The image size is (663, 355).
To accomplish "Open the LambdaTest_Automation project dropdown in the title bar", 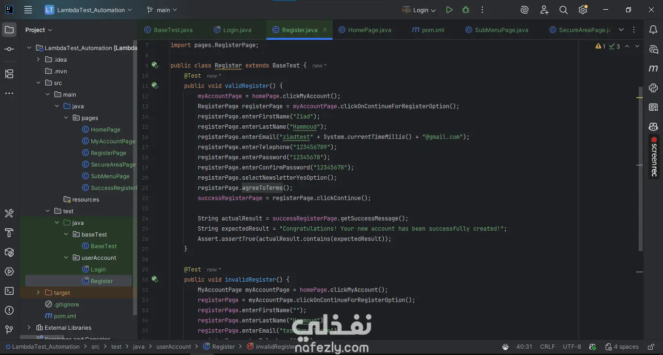I will (x=88, y=10).
